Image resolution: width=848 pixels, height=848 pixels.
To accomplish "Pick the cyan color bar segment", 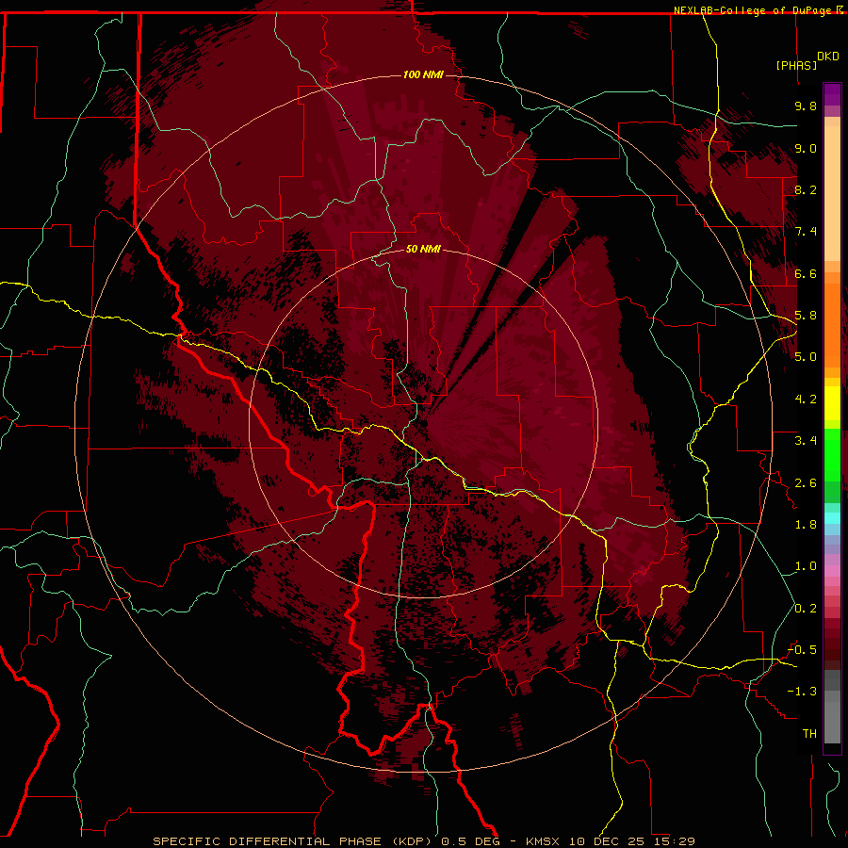I will click(x=832, y=518).
